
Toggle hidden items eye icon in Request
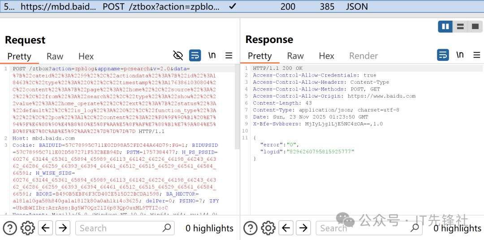tap(178, 56)
